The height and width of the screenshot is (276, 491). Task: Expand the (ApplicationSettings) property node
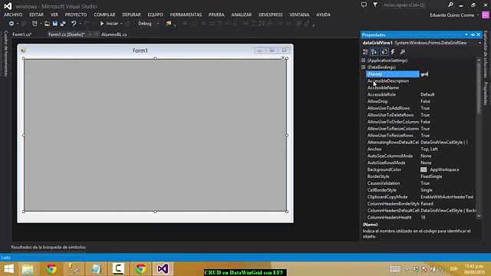pos(364,61)
